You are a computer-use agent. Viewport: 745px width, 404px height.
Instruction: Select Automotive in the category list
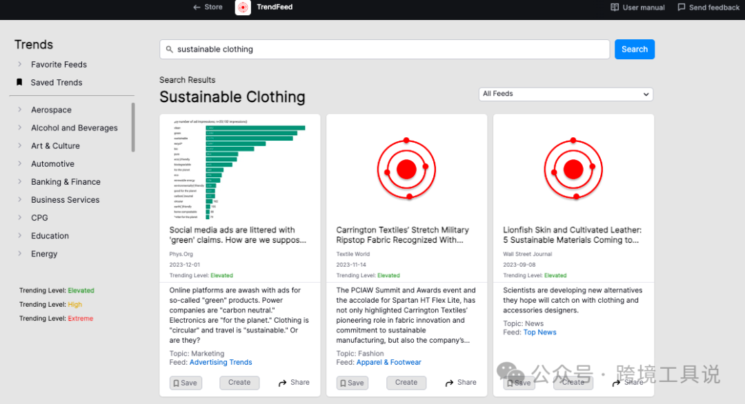tap(52, 164)
